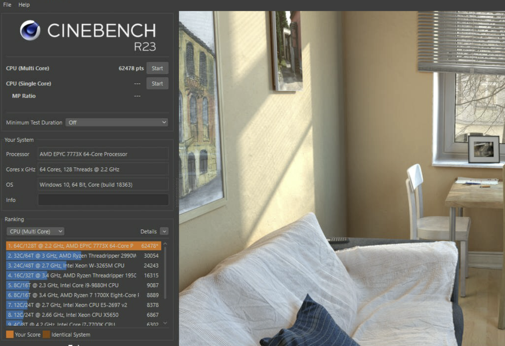505x346 pixels.
Task: Click the Processor name field
Action: pos(103,154)
